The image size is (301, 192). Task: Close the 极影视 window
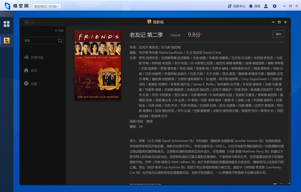[285, 22]
